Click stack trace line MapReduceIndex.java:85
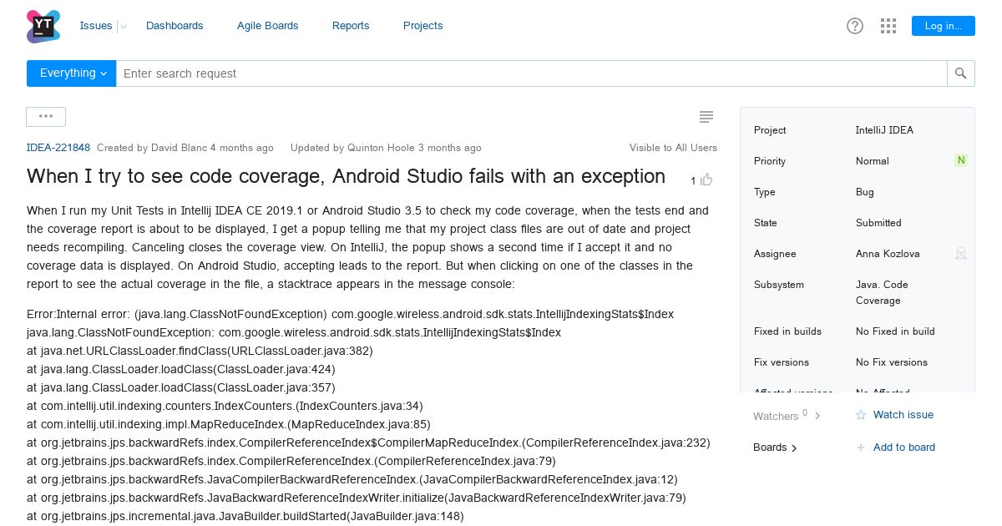 tap(229, 424)
